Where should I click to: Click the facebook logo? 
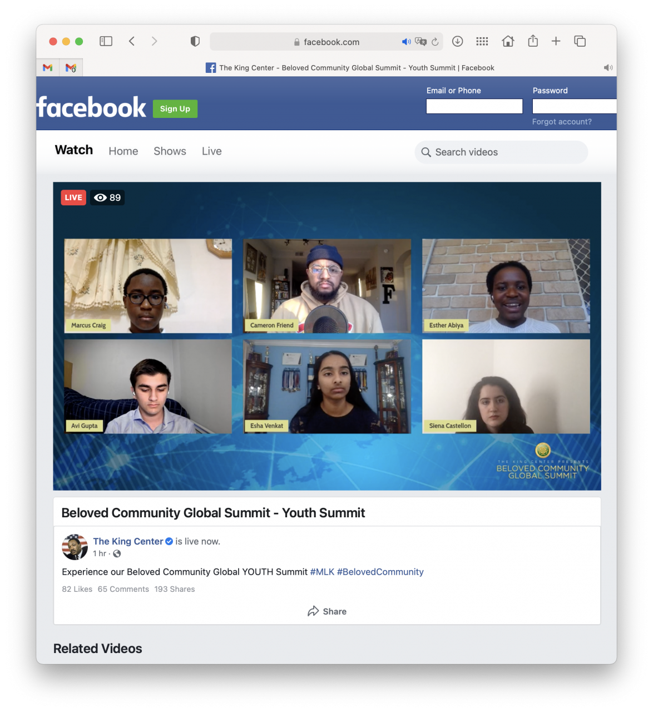click(92, 107)
